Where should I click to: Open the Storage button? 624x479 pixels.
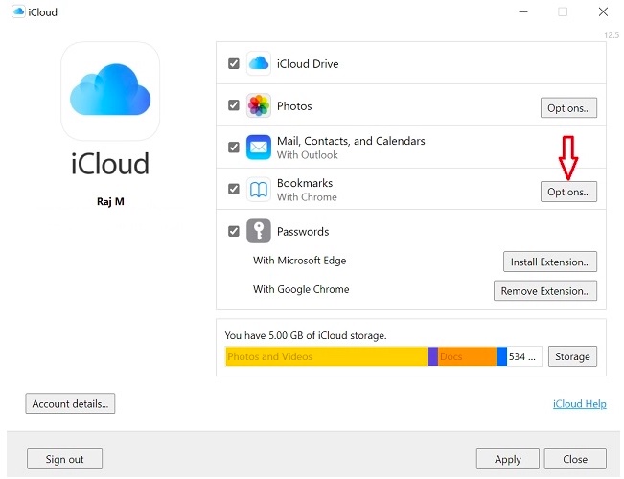click(x=572, y=356)
